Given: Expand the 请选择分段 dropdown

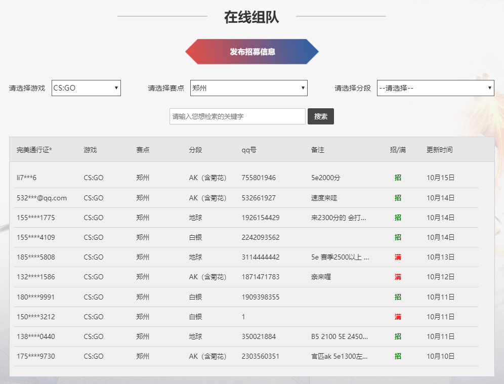Looking at the screenshot, I should tap(435, 88).
